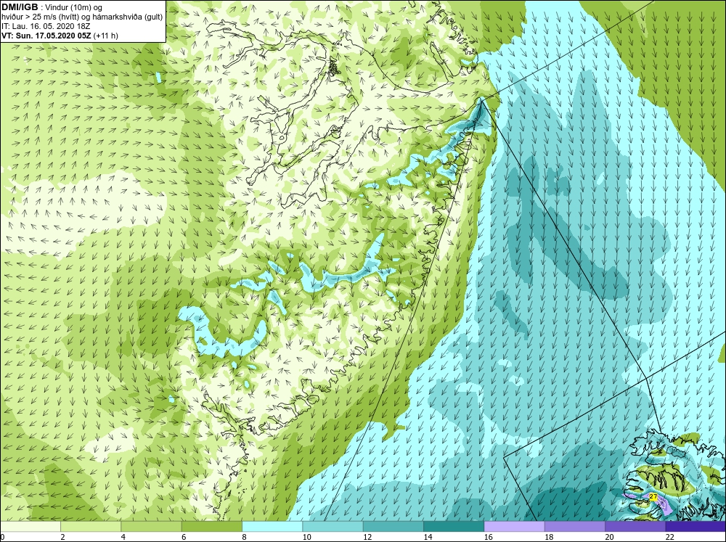
Task: Click the legend scale label 4
Action: point(123,537)
